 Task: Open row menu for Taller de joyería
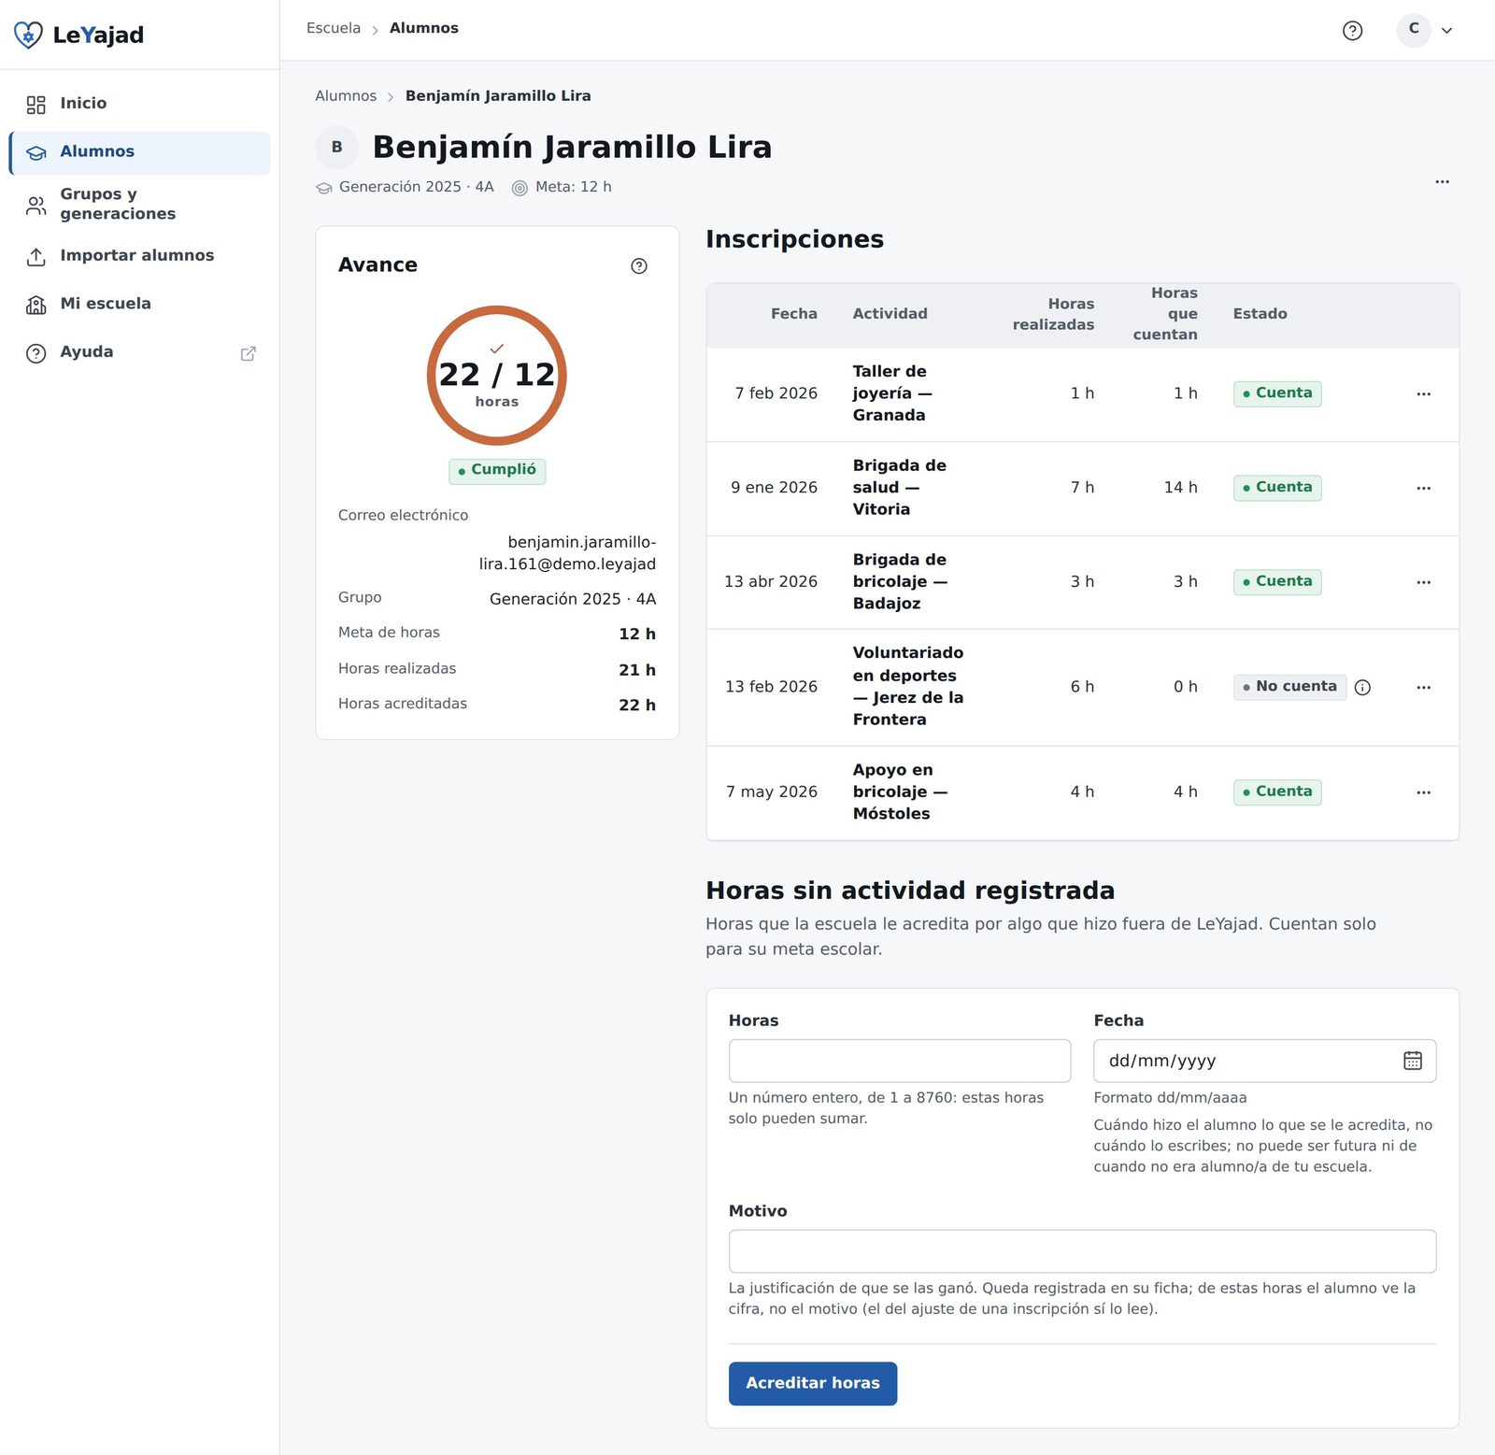[x=1423, y=394]
